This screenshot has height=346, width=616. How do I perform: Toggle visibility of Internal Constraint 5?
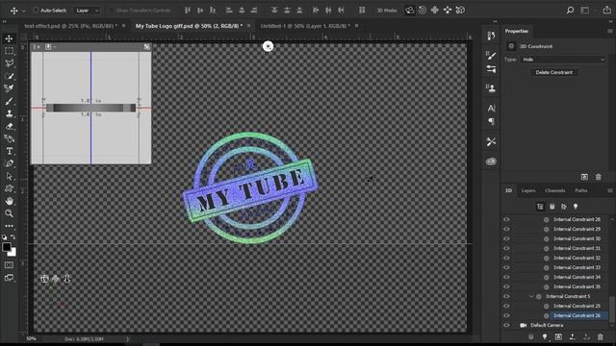(x=506, y=296)
